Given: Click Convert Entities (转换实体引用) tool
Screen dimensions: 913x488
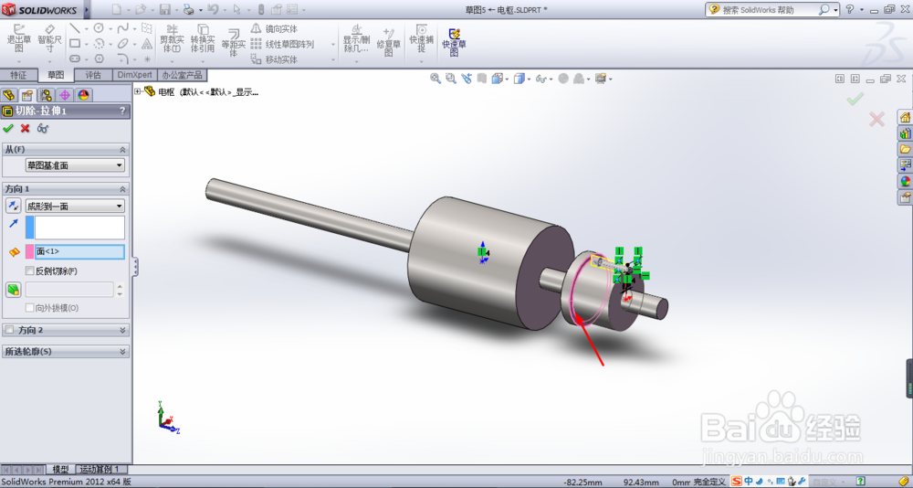Looking at the screenshot, I should pos(203,38).
